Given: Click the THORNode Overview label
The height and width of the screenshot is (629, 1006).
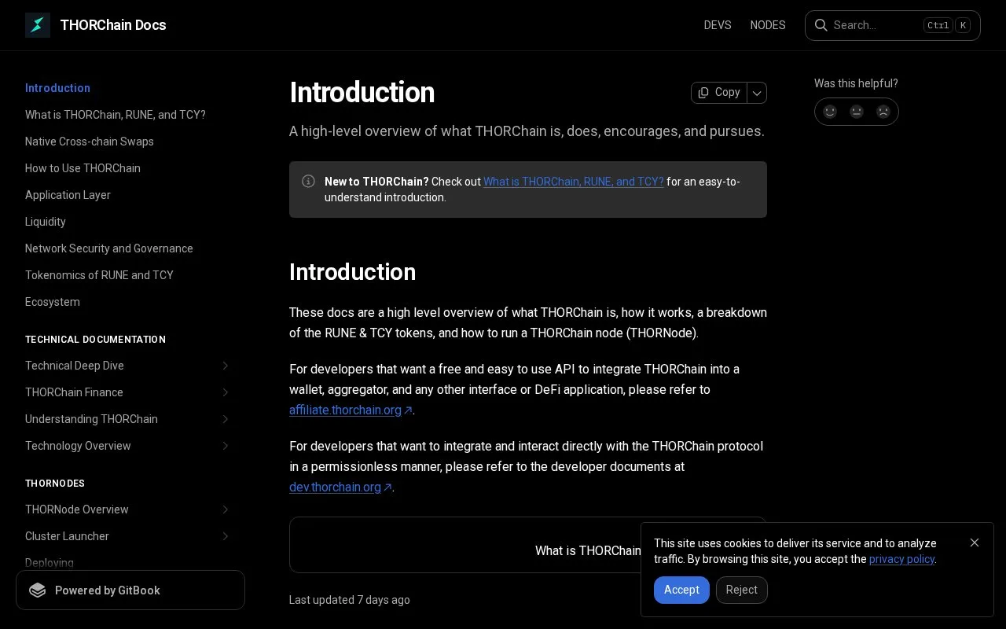Looking at the screenshot, I should coord(77,509).
